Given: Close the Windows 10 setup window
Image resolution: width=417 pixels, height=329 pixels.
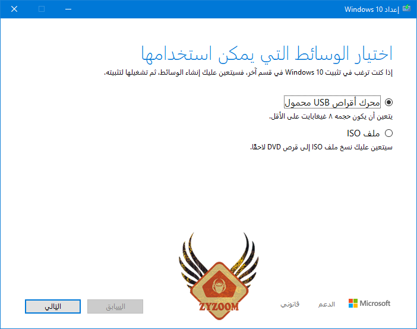Looking at the screenshot, I should (14, 9).
